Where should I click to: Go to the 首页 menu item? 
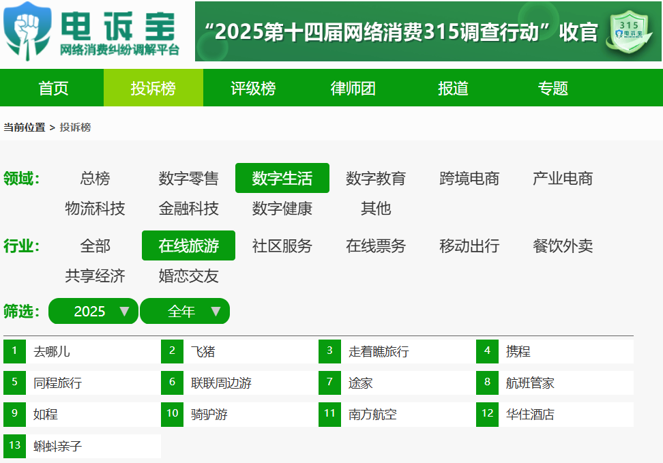point(53,87)
